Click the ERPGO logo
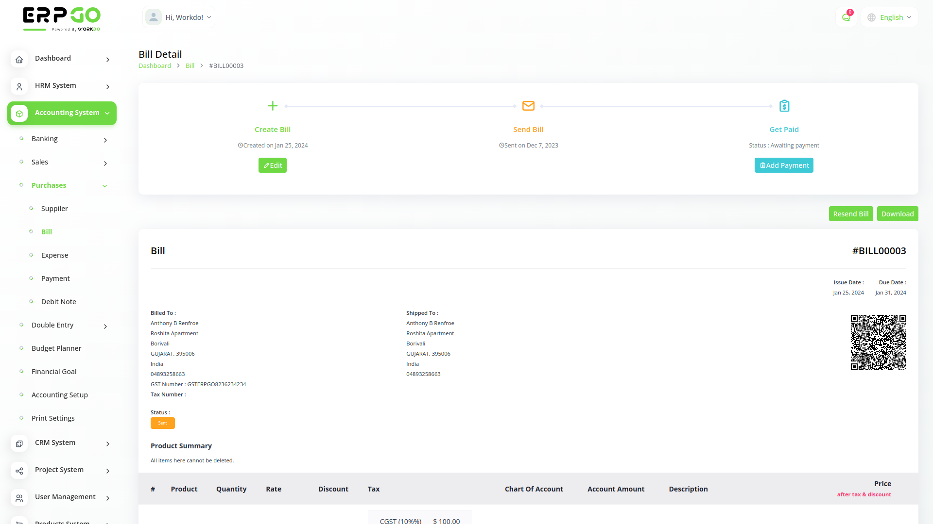This screenshot has width=933, height=524. 61,18
